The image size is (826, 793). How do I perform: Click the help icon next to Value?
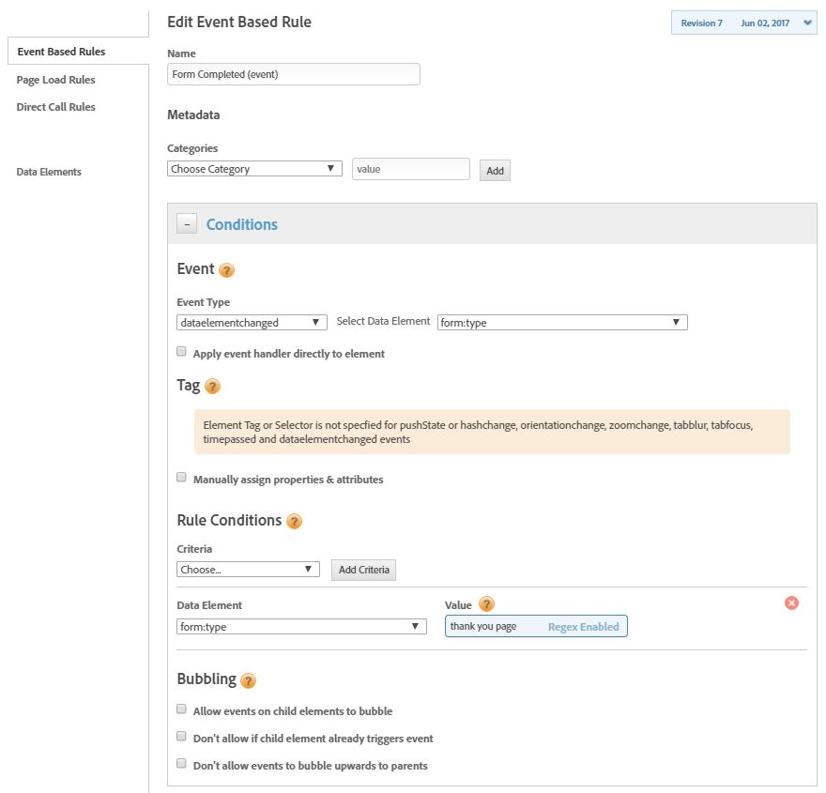pyautogui.click(x=486, y=605)
